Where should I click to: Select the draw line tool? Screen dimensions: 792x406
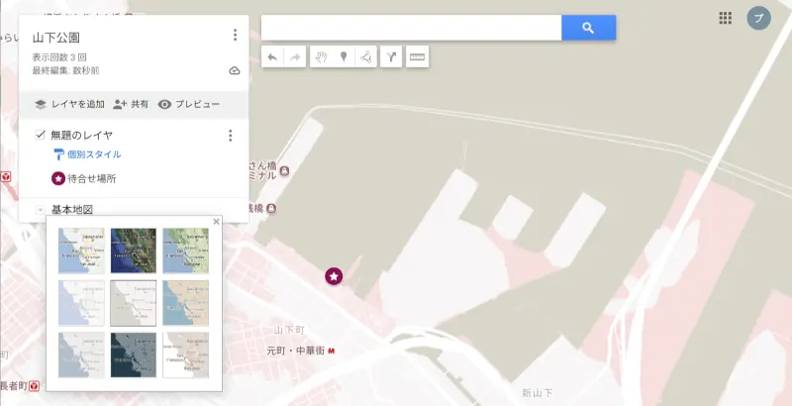(365, 57)
